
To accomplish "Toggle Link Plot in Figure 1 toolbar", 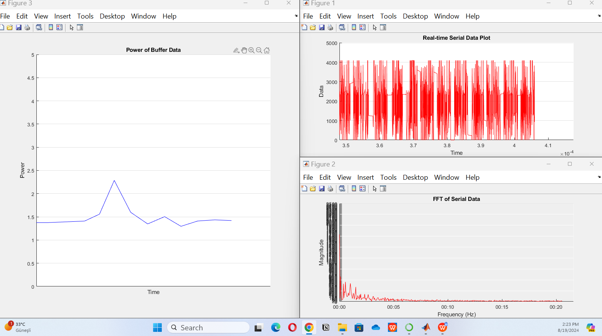I will coord(342,27).
